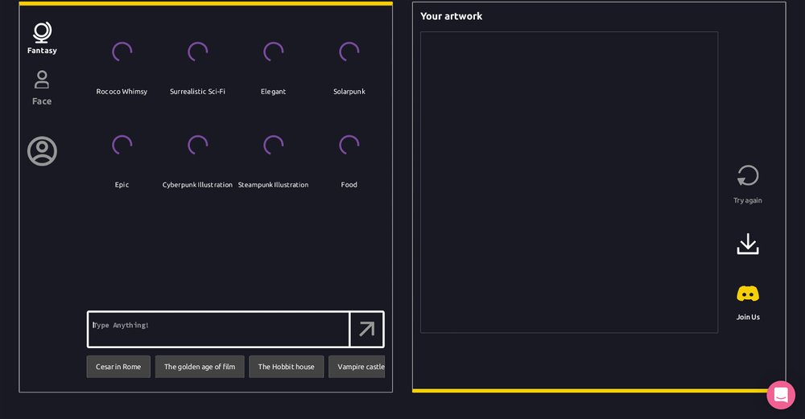Pick the Cyberpunk Illustration style
This screenshot has width=805, height=419.
[198, 146]
